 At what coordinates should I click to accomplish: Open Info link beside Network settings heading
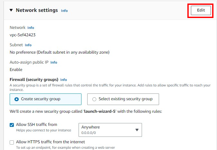point(64,11)
